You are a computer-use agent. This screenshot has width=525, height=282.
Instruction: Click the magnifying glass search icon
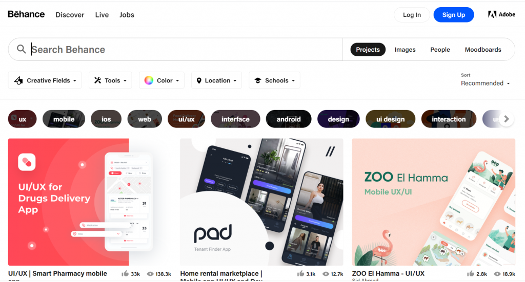pyautogui.click(x=21, y=49)
